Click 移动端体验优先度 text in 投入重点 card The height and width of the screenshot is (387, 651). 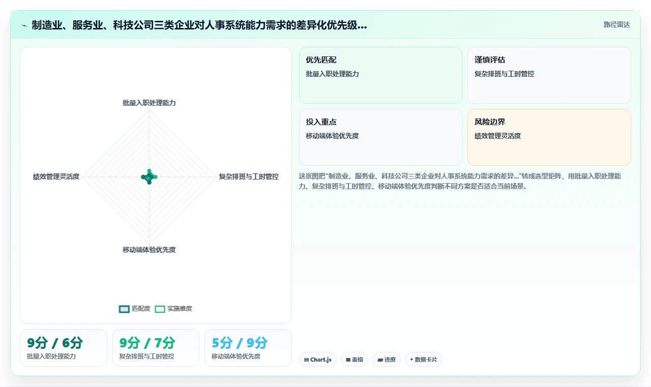(x=333, y=136)
